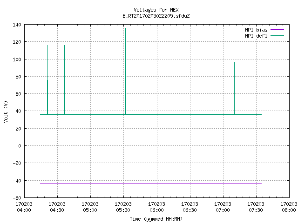The width and height of the screenshot is (298, 223).
Task: Click the x-axis time label 04:00
Action: (x=24, y=210)
